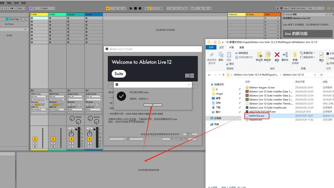The height and width of the screenshot is (188, 334).
Task: Click the Back button in authorization window
Action: [x=126, y=139]
